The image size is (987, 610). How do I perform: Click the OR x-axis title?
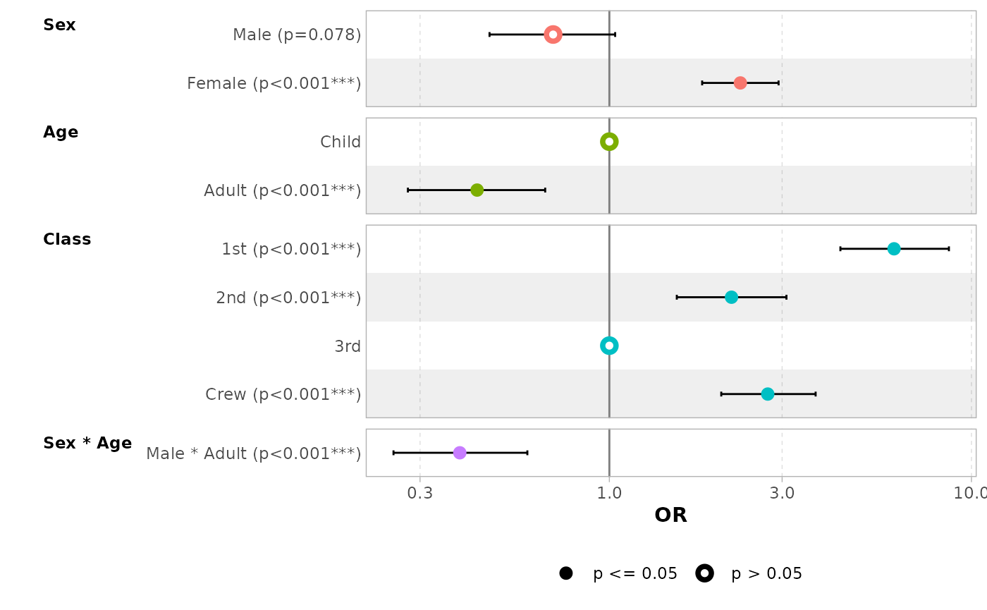[670, 516]
